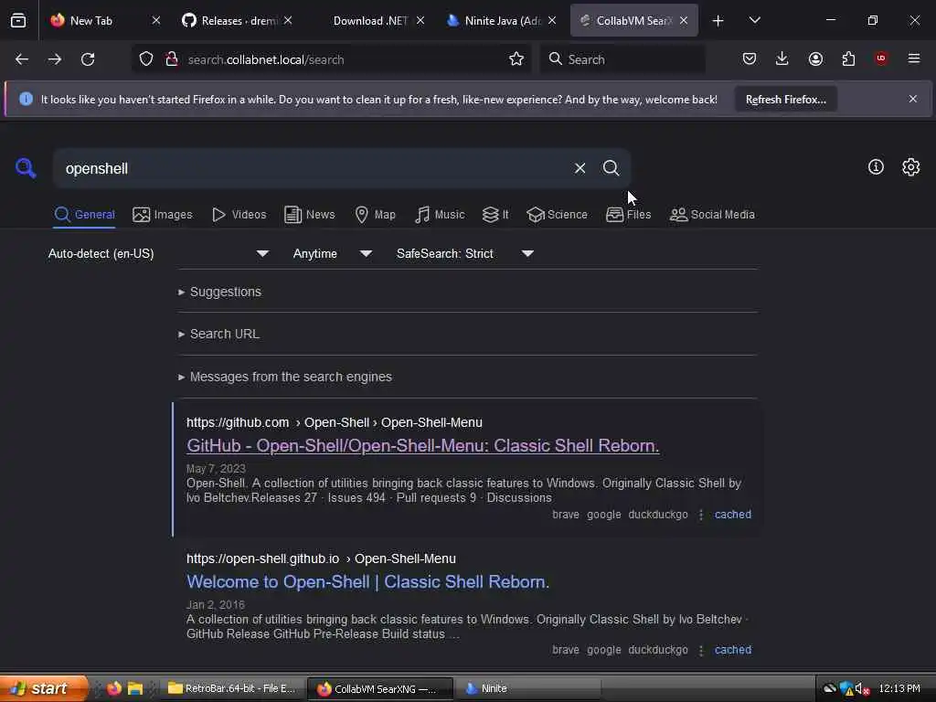936x702 pixels.
Task: Click the openshell search input field
Action: point(314,168)
